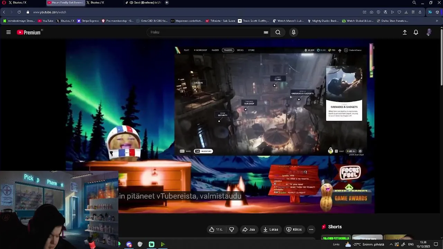Open browser downloads icon in address bar
Image resolution: width=443 pixels, height=249 pixels.
pyautogui.click(x=406, y=12)
